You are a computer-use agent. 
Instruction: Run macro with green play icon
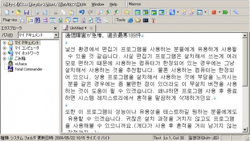[x=225, y=12]
